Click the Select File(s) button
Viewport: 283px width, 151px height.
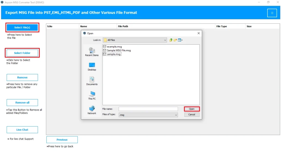22,27
